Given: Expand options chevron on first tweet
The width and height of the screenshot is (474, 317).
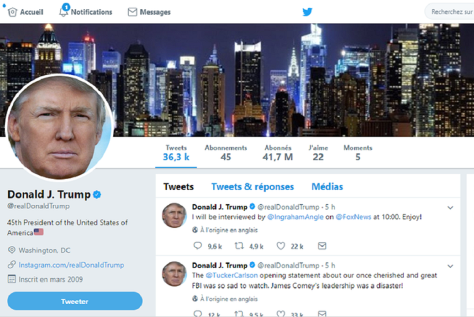Looking at the screenshot, I should pyautogui.click(x=450, y=207).
